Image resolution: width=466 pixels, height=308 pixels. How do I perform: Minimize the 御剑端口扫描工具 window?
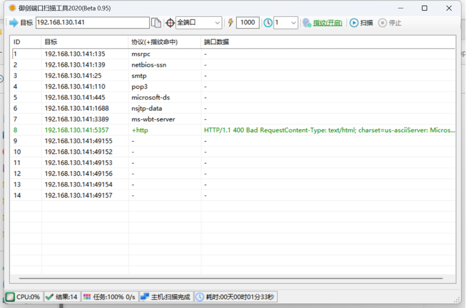click(x=400, y=8)
